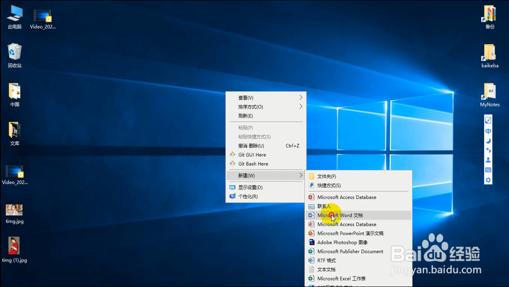Click the account person icon on input toolbar

point(488,160)
